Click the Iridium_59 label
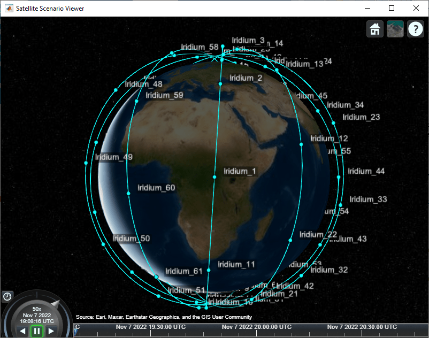Image resolution: width=429 pixels, height=338 pixels. (x=164, y=95)
